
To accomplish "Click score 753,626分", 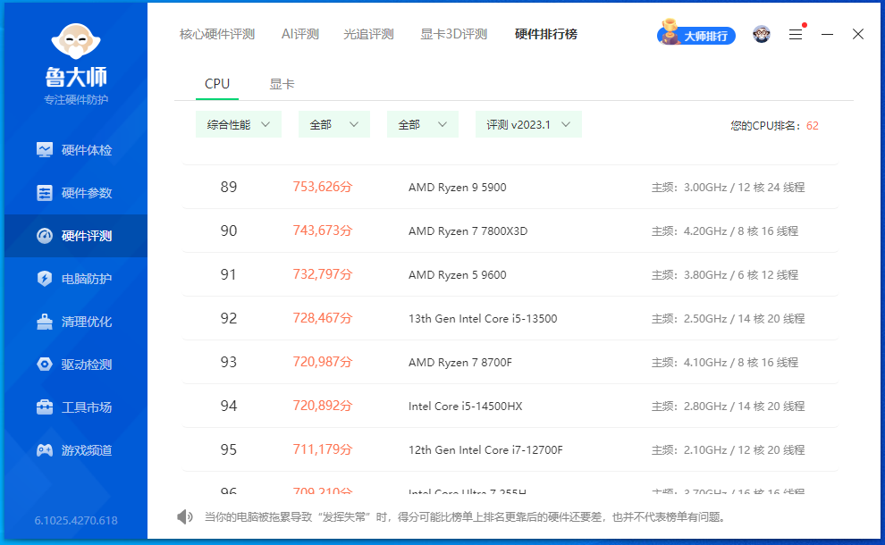I will pos(323,187).
